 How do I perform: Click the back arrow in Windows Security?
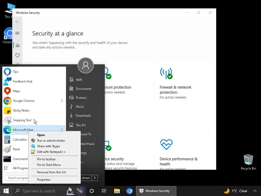(17, 22)
